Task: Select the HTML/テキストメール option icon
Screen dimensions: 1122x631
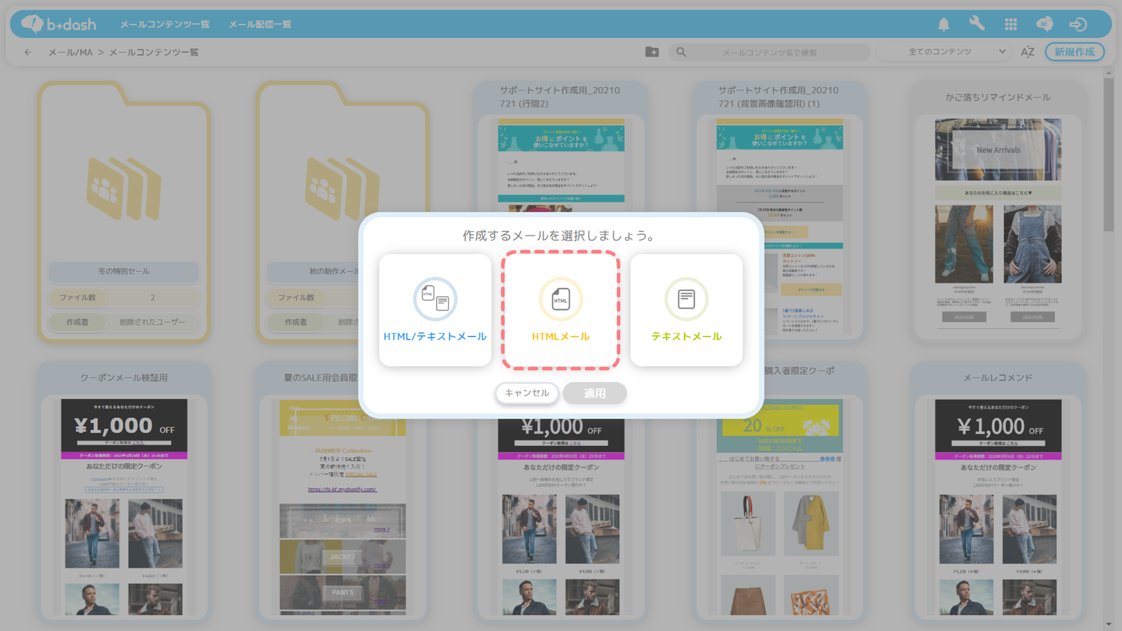Action: pos(435,299)
